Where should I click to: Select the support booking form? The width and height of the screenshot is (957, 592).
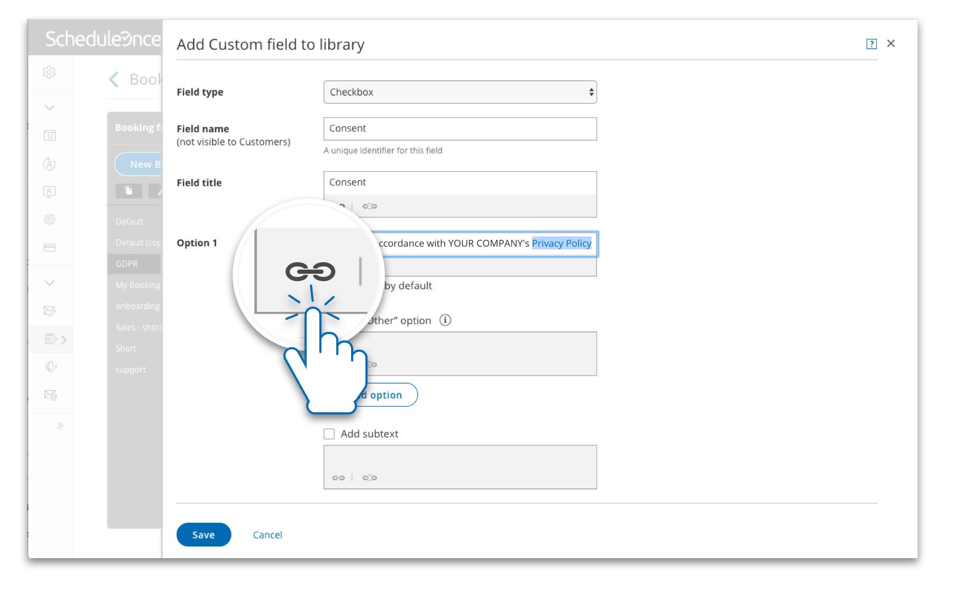tap(131, 369)
